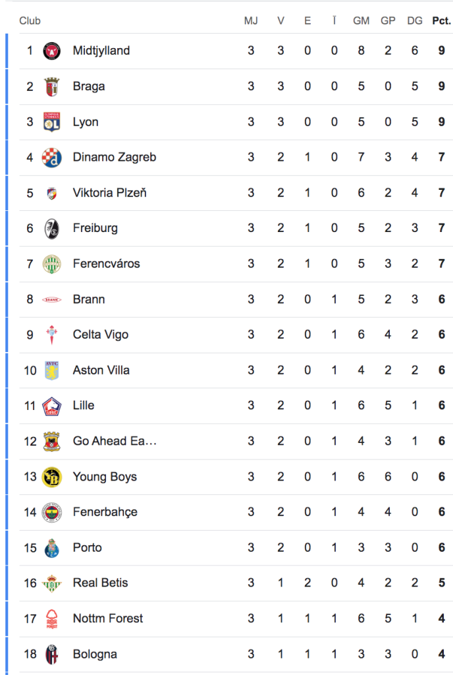The height and width of the screenshot is (675, 453).
Task: Click Porto's points value
Action: click(442, 548)
